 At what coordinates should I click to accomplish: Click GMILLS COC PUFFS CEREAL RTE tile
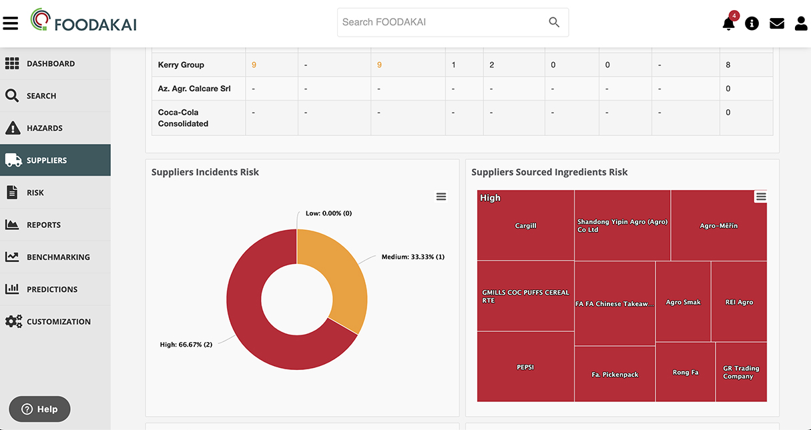click(x=526, y=296)
